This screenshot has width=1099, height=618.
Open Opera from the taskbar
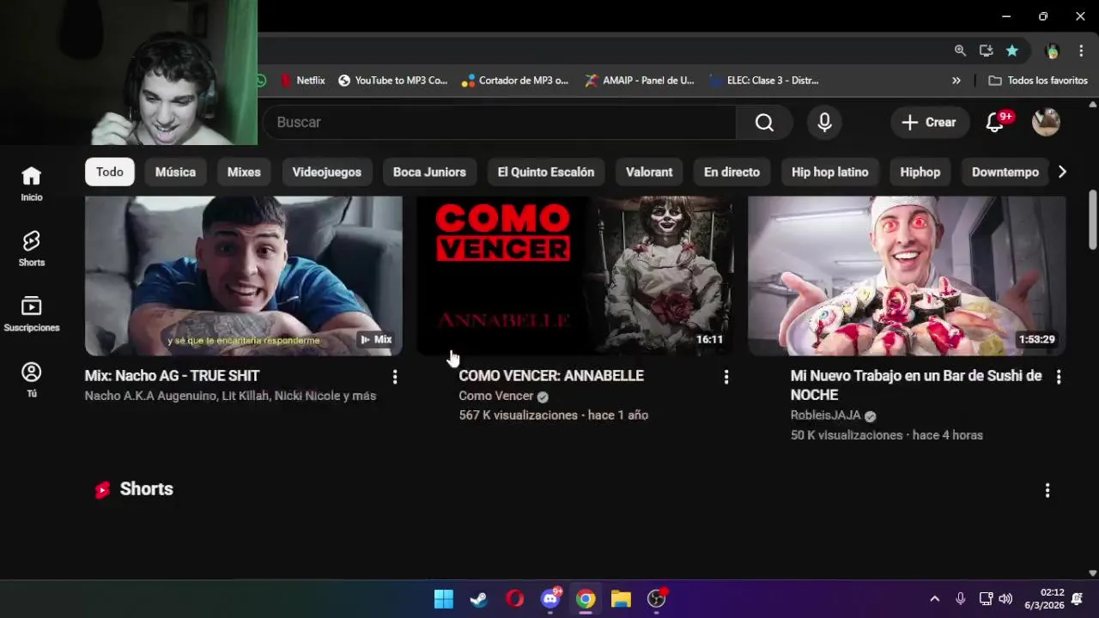point(514,599)
